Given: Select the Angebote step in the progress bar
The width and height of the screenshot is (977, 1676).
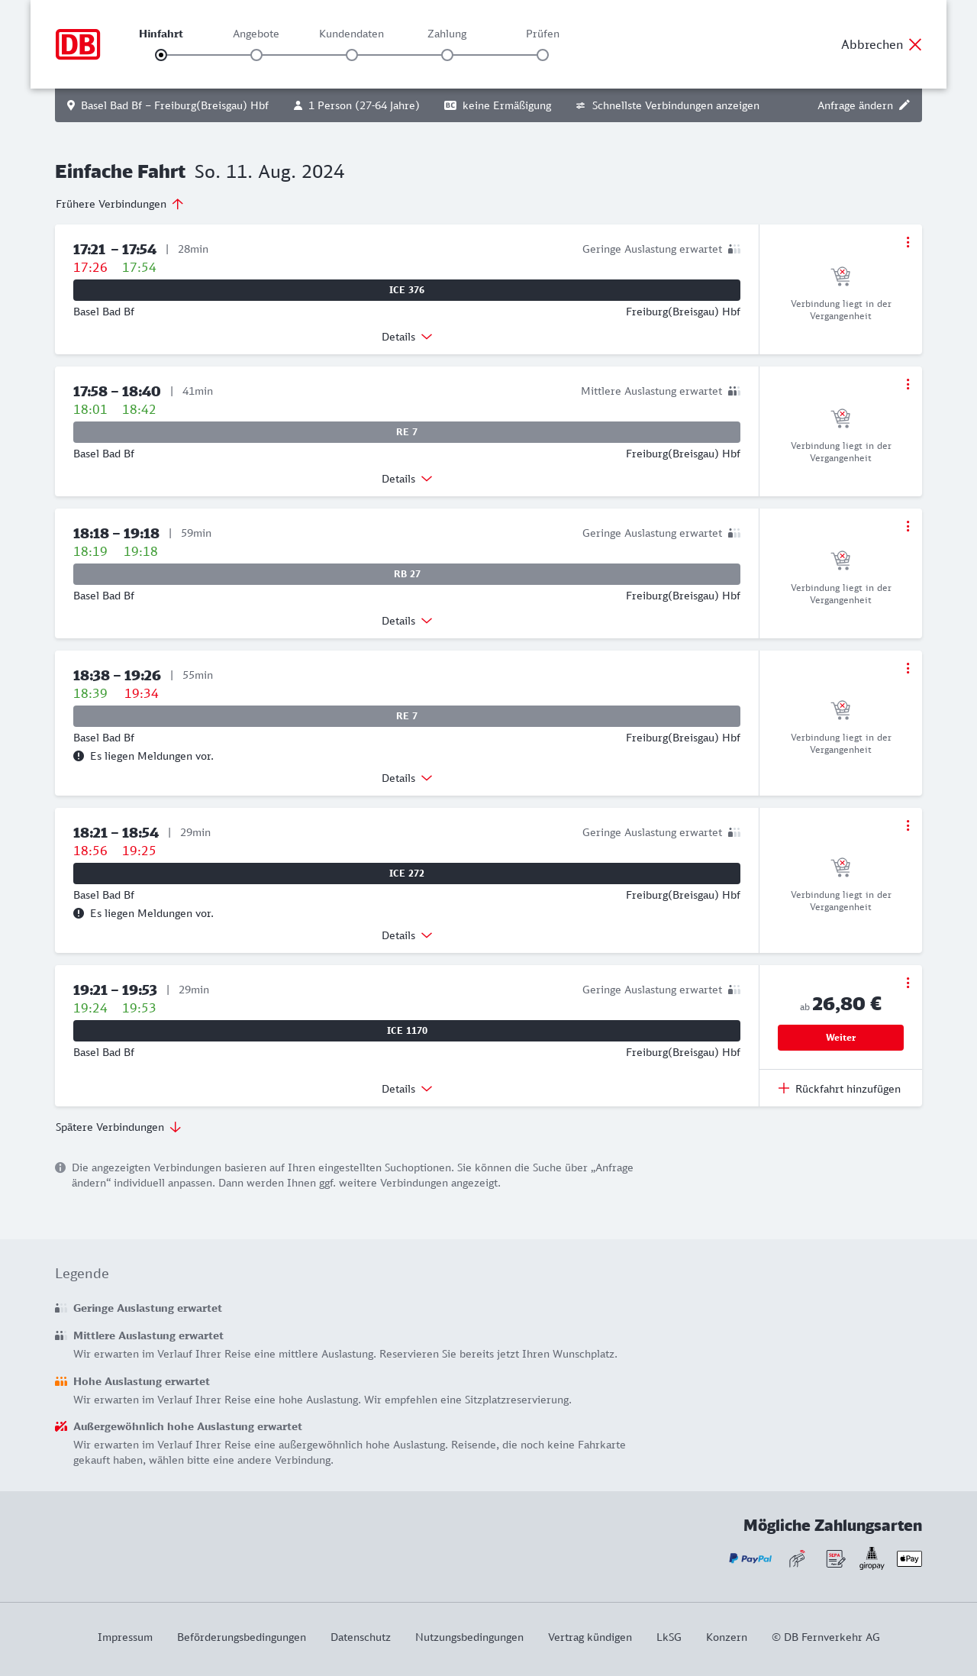Looking at the screenshot, I should click(x=256, y=54).
